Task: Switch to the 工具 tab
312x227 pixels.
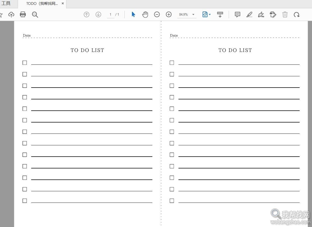Action: (6, 3)
